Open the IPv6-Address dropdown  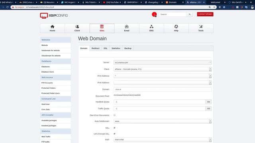pos(163,83)
